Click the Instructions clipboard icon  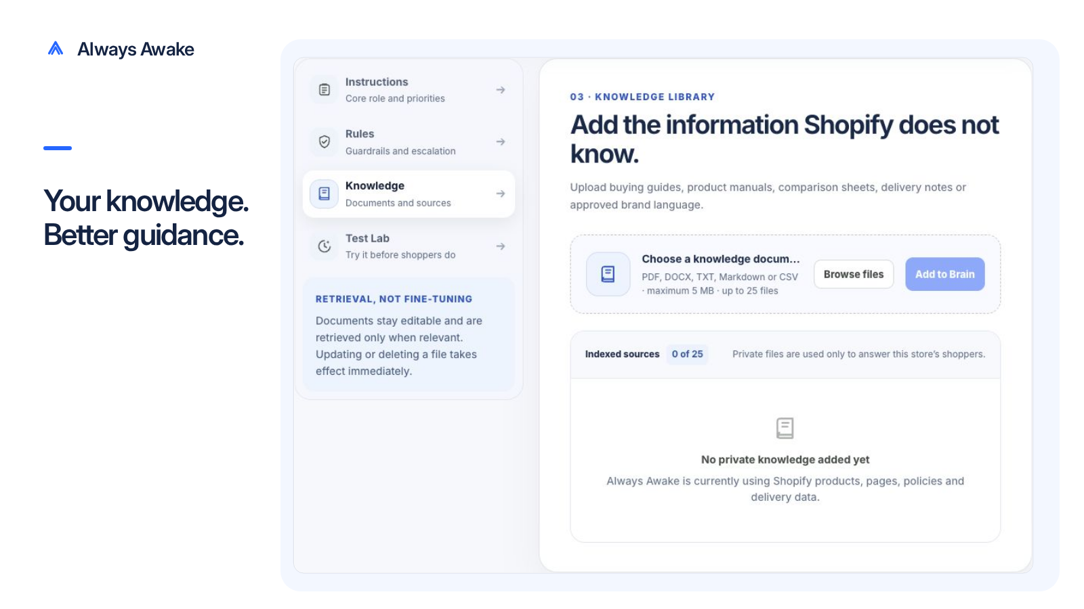point(325,89)
